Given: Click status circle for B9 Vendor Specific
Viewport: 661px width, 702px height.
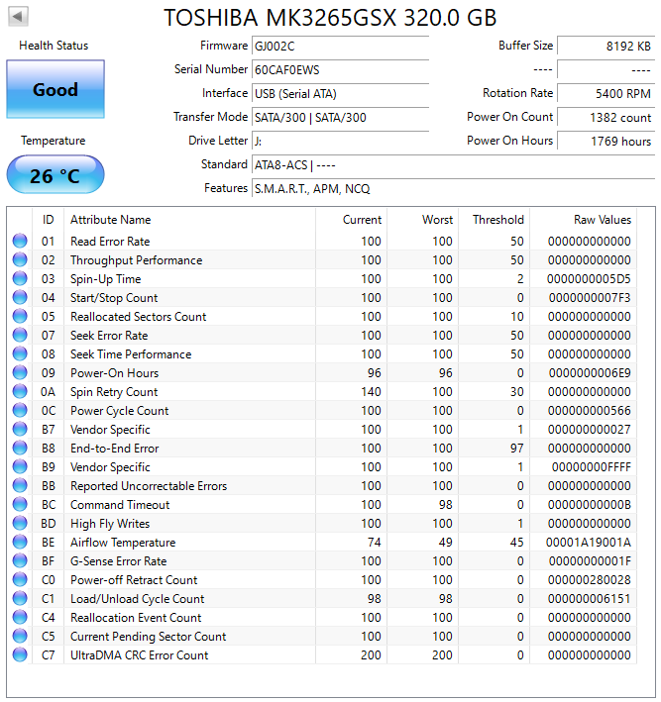Looking at the screenshot, I should click(20, 466).
